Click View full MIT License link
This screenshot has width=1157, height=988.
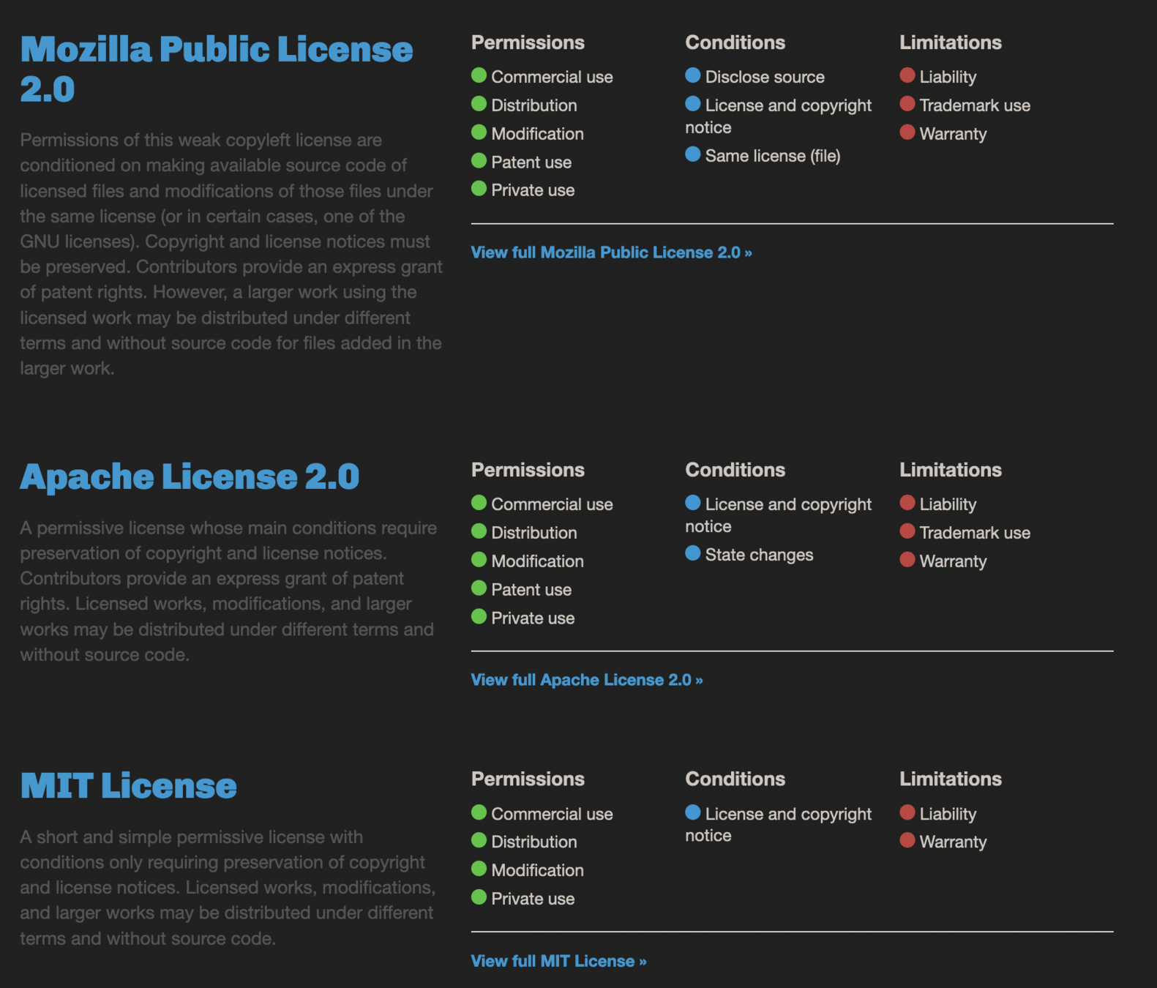tap(558, 961)
